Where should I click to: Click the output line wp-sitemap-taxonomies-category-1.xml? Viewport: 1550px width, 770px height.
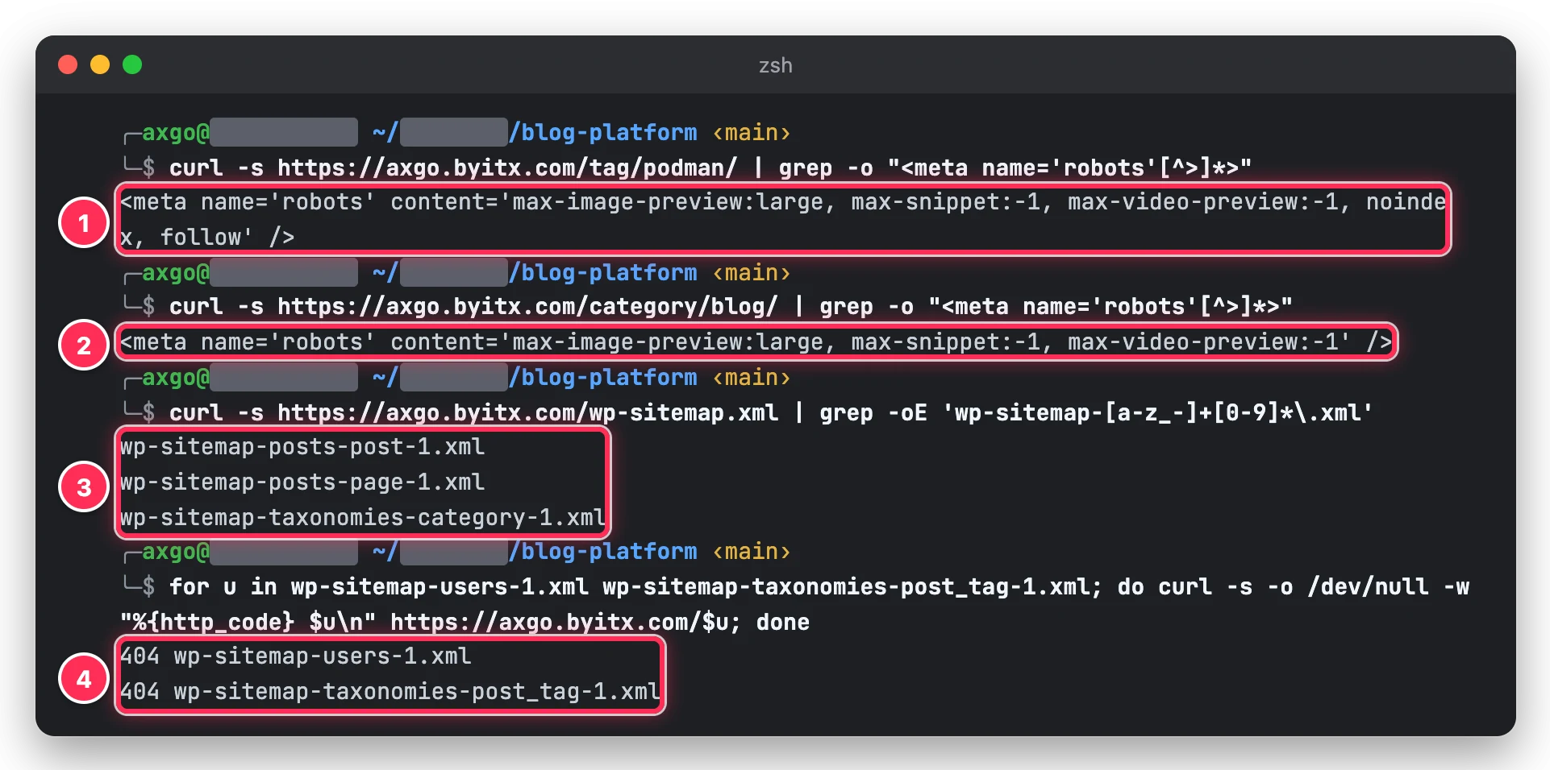point(363,517)
